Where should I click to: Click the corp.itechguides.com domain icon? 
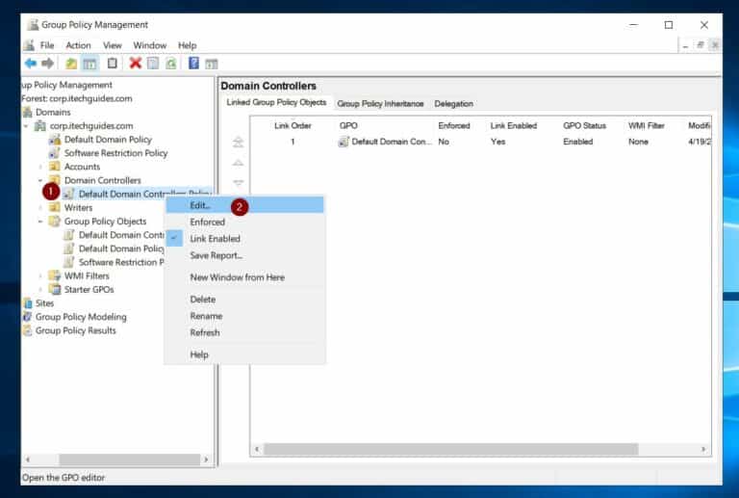[x=41, y=126]
